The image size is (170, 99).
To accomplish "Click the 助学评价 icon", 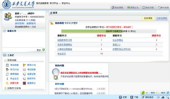I will 24,79.
